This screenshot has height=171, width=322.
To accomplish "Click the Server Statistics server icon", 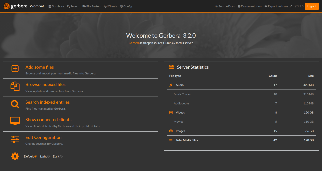I will [172, 67].
